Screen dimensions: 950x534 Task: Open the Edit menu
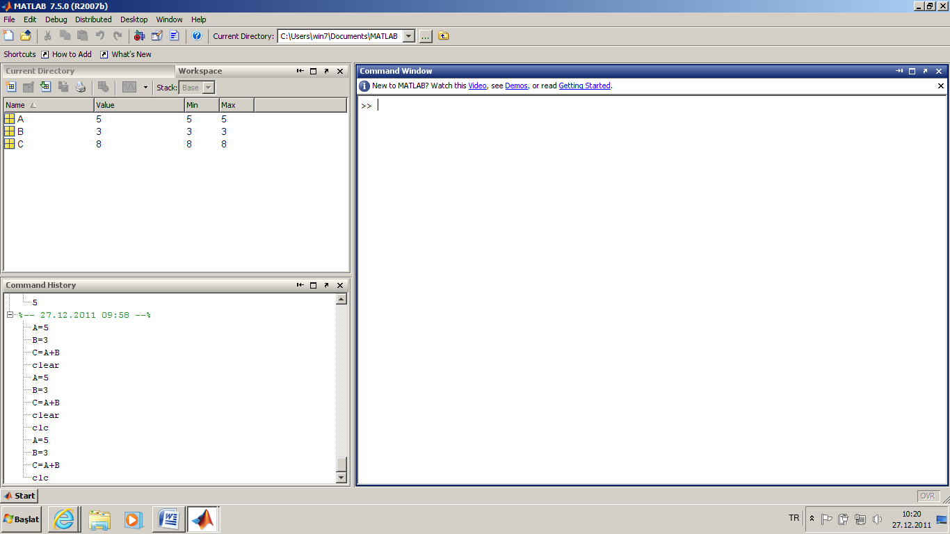tap(30, 19)
